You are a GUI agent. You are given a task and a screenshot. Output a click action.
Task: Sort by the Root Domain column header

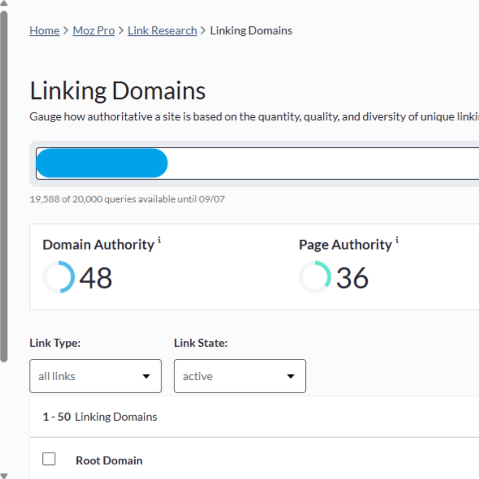click(109, 460)
